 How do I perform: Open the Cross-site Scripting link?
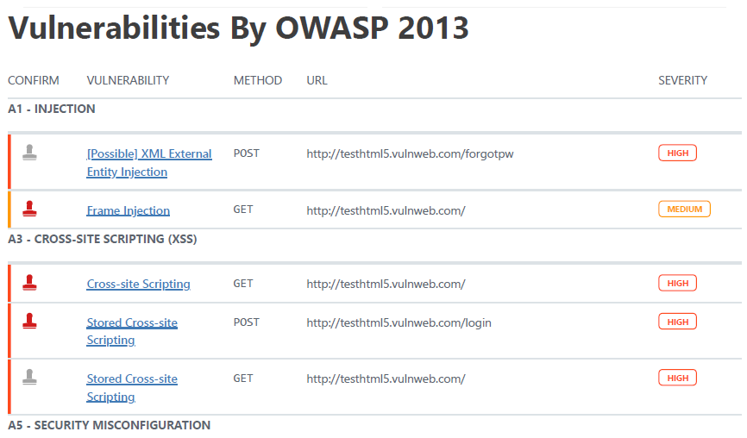pyautogui.click(x=139, y=284)
